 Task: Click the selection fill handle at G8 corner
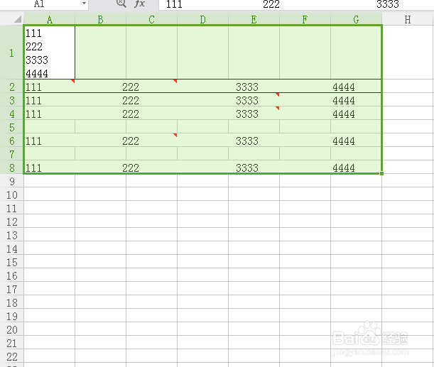click(x=381, y=173)
